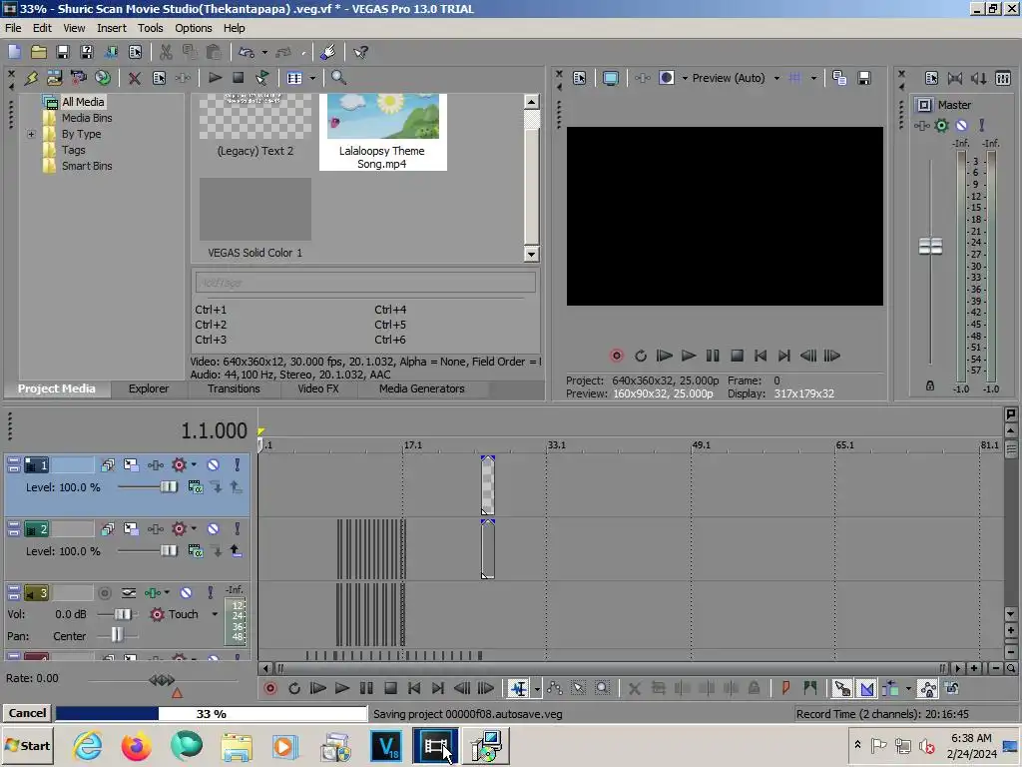
Task: Click the Master volume fader
Action: click(x=930, y=246)
